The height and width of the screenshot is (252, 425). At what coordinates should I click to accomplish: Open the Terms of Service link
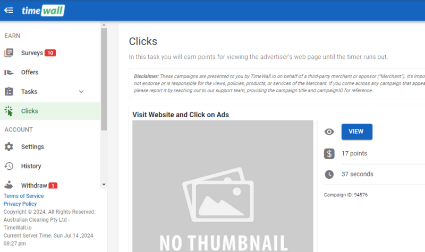tap(23, 196)
